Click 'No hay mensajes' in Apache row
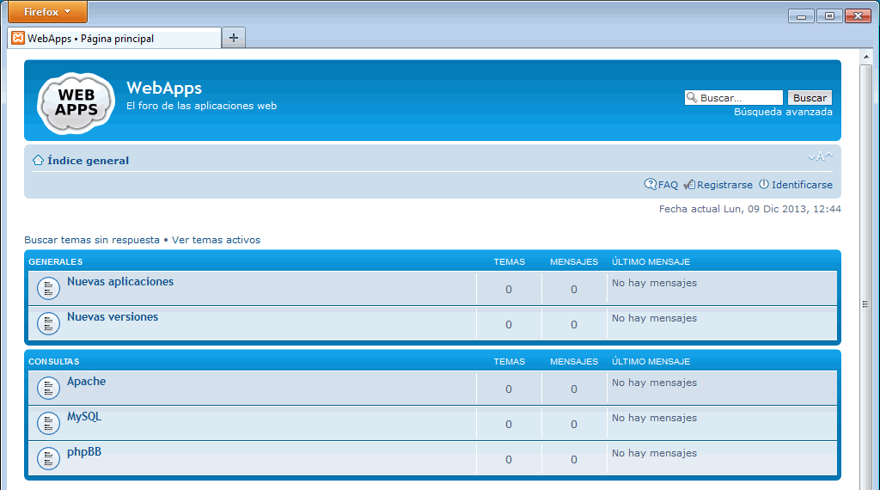The width and height of the screenshot is (880, 490). pos(654,383)
